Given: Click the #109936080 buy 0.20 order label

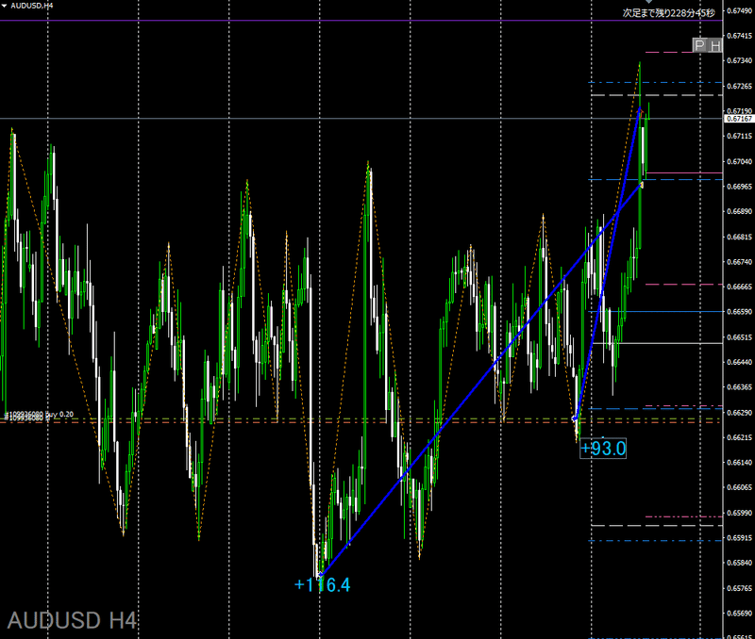Looking at the screenshot, I should [x=39, y=414].
